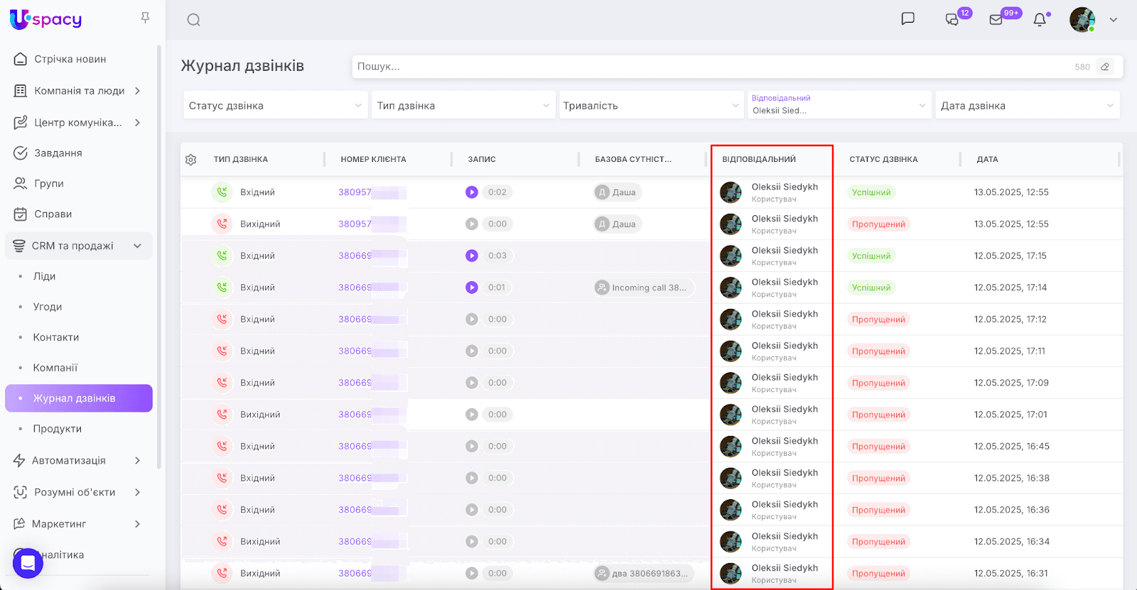Expand the Дата дзвінка filter dropdown
Screen dimensions: 1137x590
pyautogui.click(x=1027, y=106)
